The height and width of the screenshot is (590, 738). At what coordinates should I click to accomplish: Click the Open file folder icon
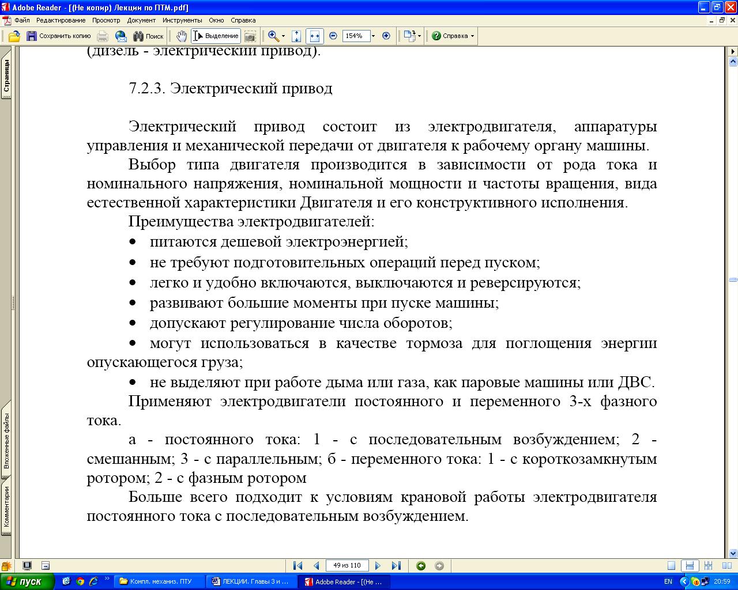[x=14, y=36]
